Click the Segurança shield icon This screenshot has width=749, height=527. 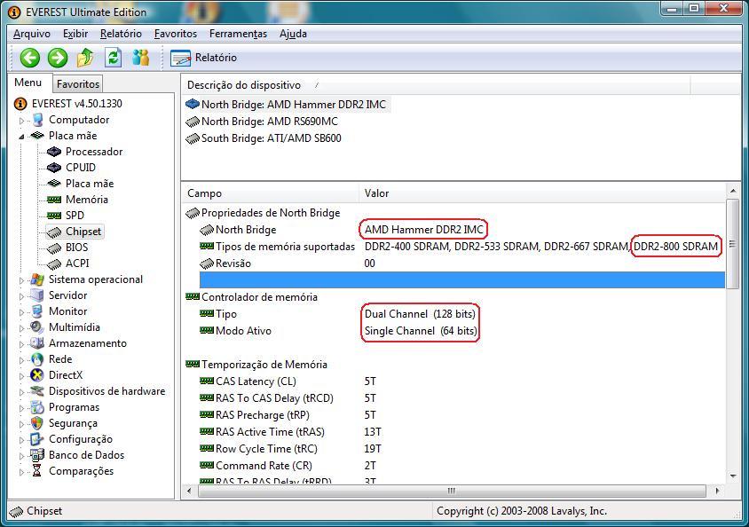(37, 423)
